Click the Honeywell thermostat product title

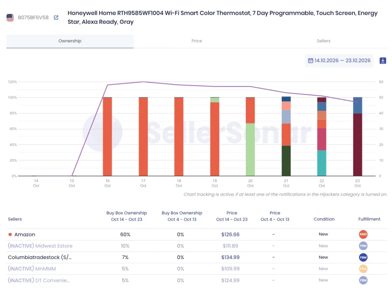[222, 17]
